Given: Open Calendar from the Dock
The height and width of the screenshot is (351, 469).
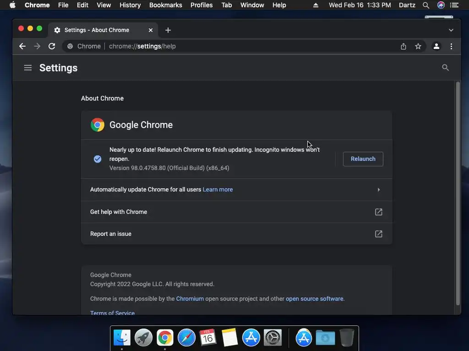Looking at the screenshot, I should pos(208,338).
